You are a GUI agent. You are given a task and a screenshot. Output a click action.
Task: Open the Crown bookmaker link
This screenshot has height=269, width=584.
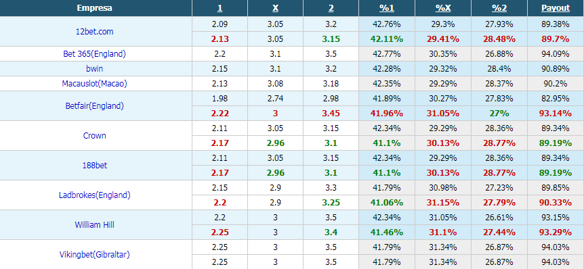(95, 136)
